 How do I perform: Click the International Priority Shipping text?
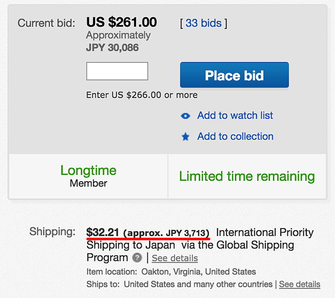pyautogui.click(x=200, y=238)
